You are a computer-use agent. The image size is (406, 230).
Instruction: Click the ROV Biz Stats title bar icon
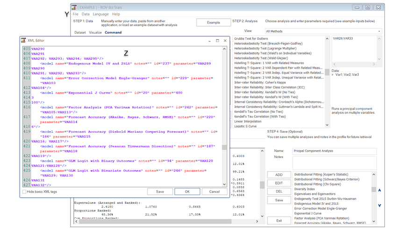[74, 7]
